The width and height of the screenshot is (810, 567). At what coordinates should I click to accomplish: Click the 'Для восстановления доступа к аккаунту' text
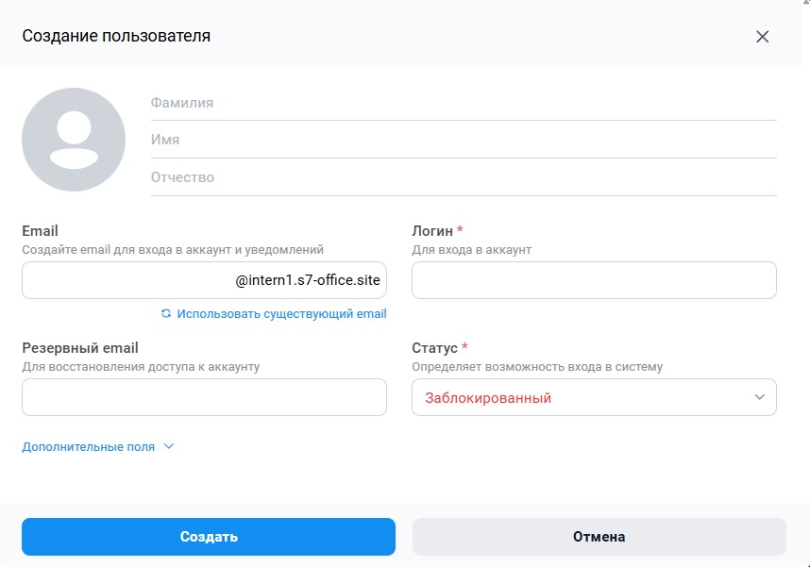(x=141, y=367)
